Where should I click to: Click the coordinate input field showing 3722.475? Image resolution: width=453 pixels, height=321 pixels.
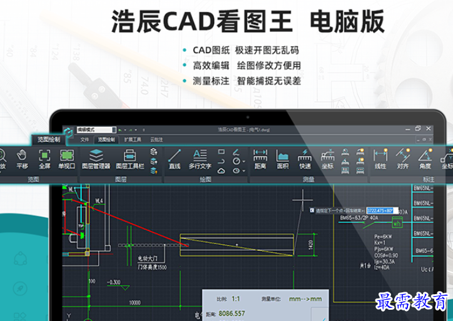coord(382,211)
